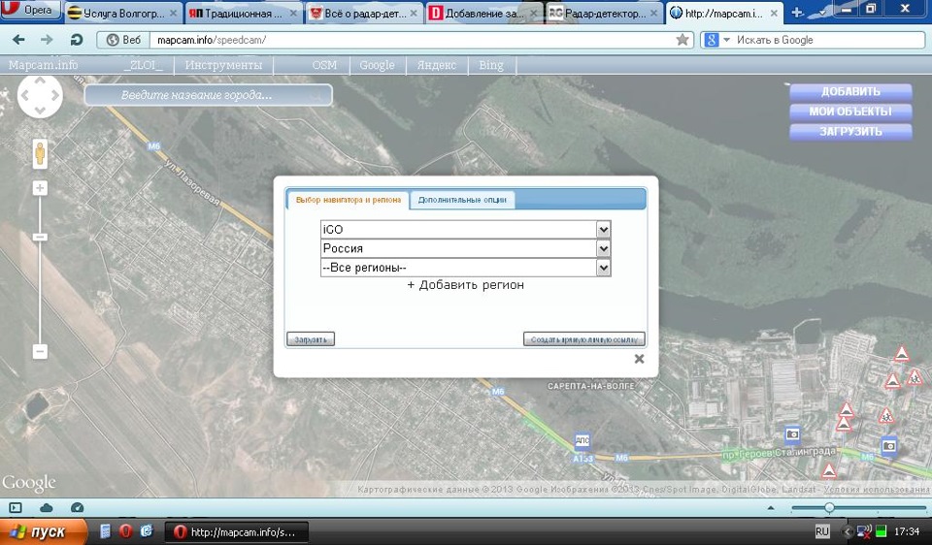Screen dimensions: 932x545
Task: Open the uppermost speed bump warning marker
Action: click(x=902, y=354)
